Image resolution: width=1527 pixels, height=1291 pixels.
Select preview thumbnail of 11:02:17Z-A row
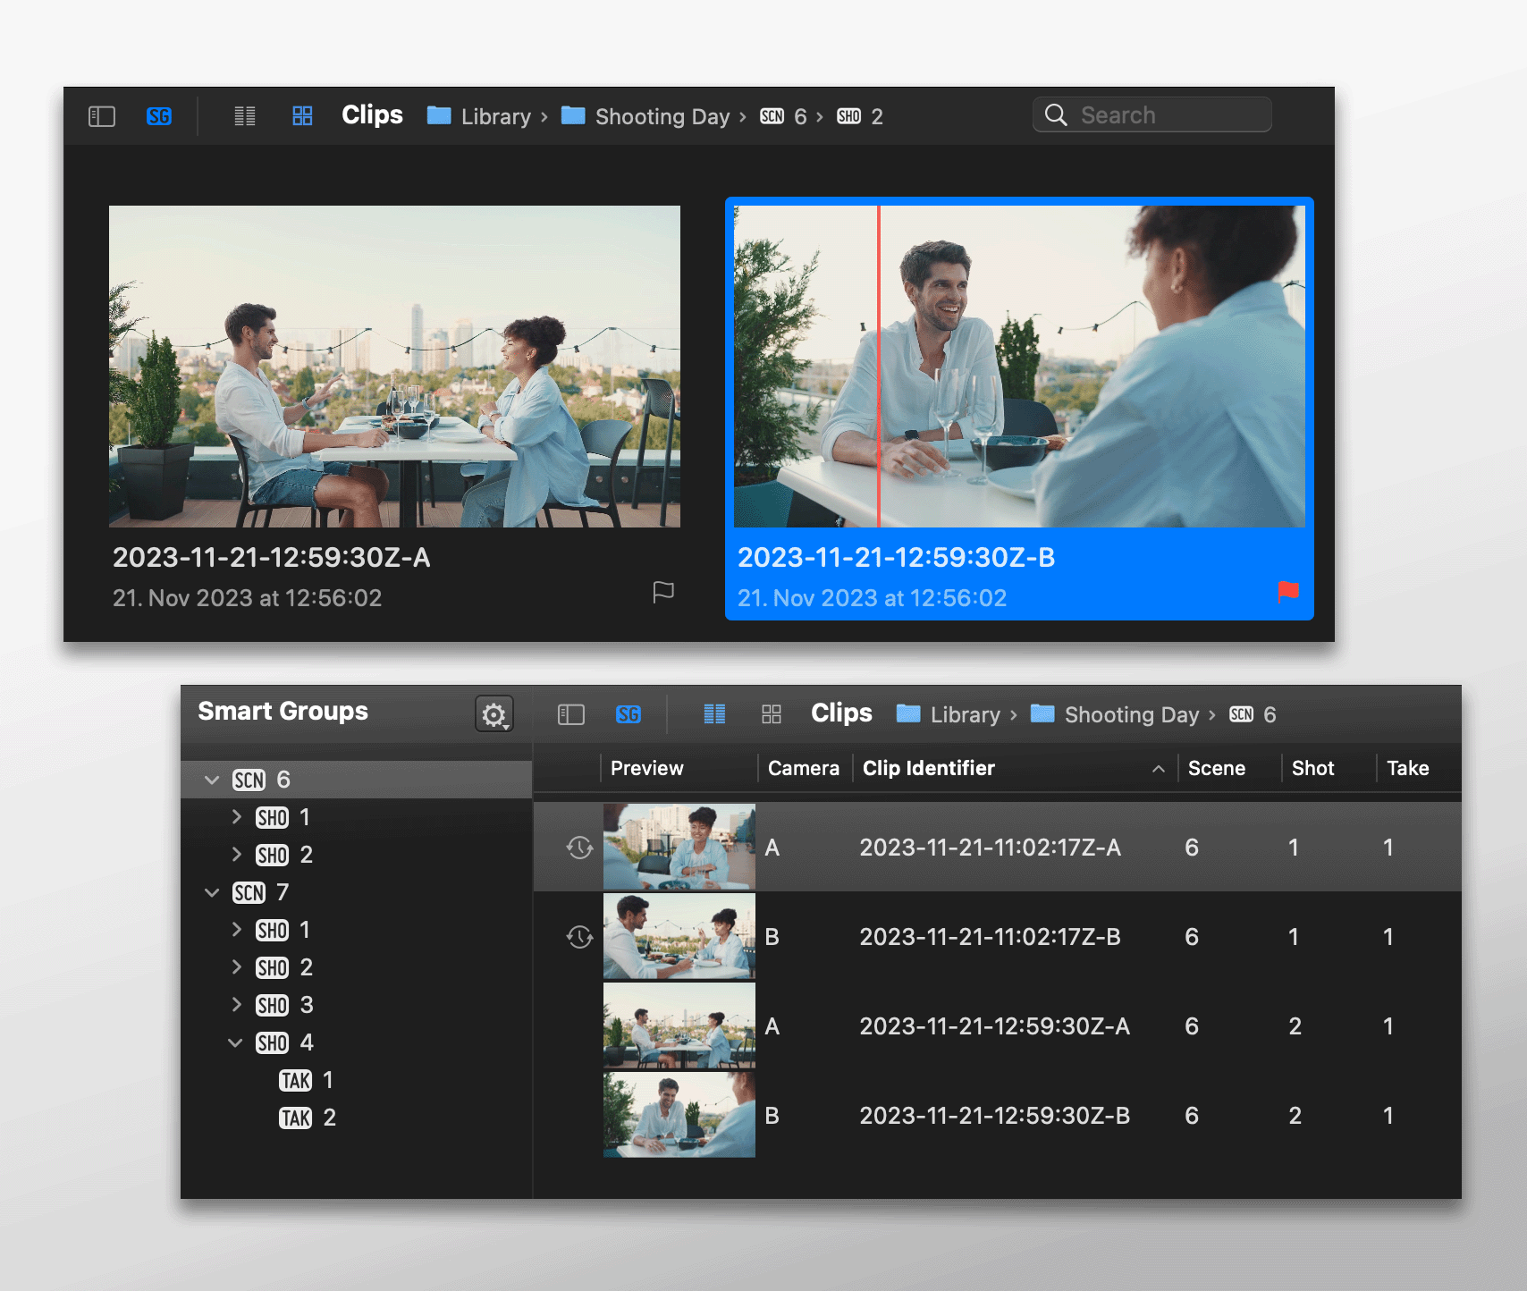pyautogui.click(x=679, y=847)
